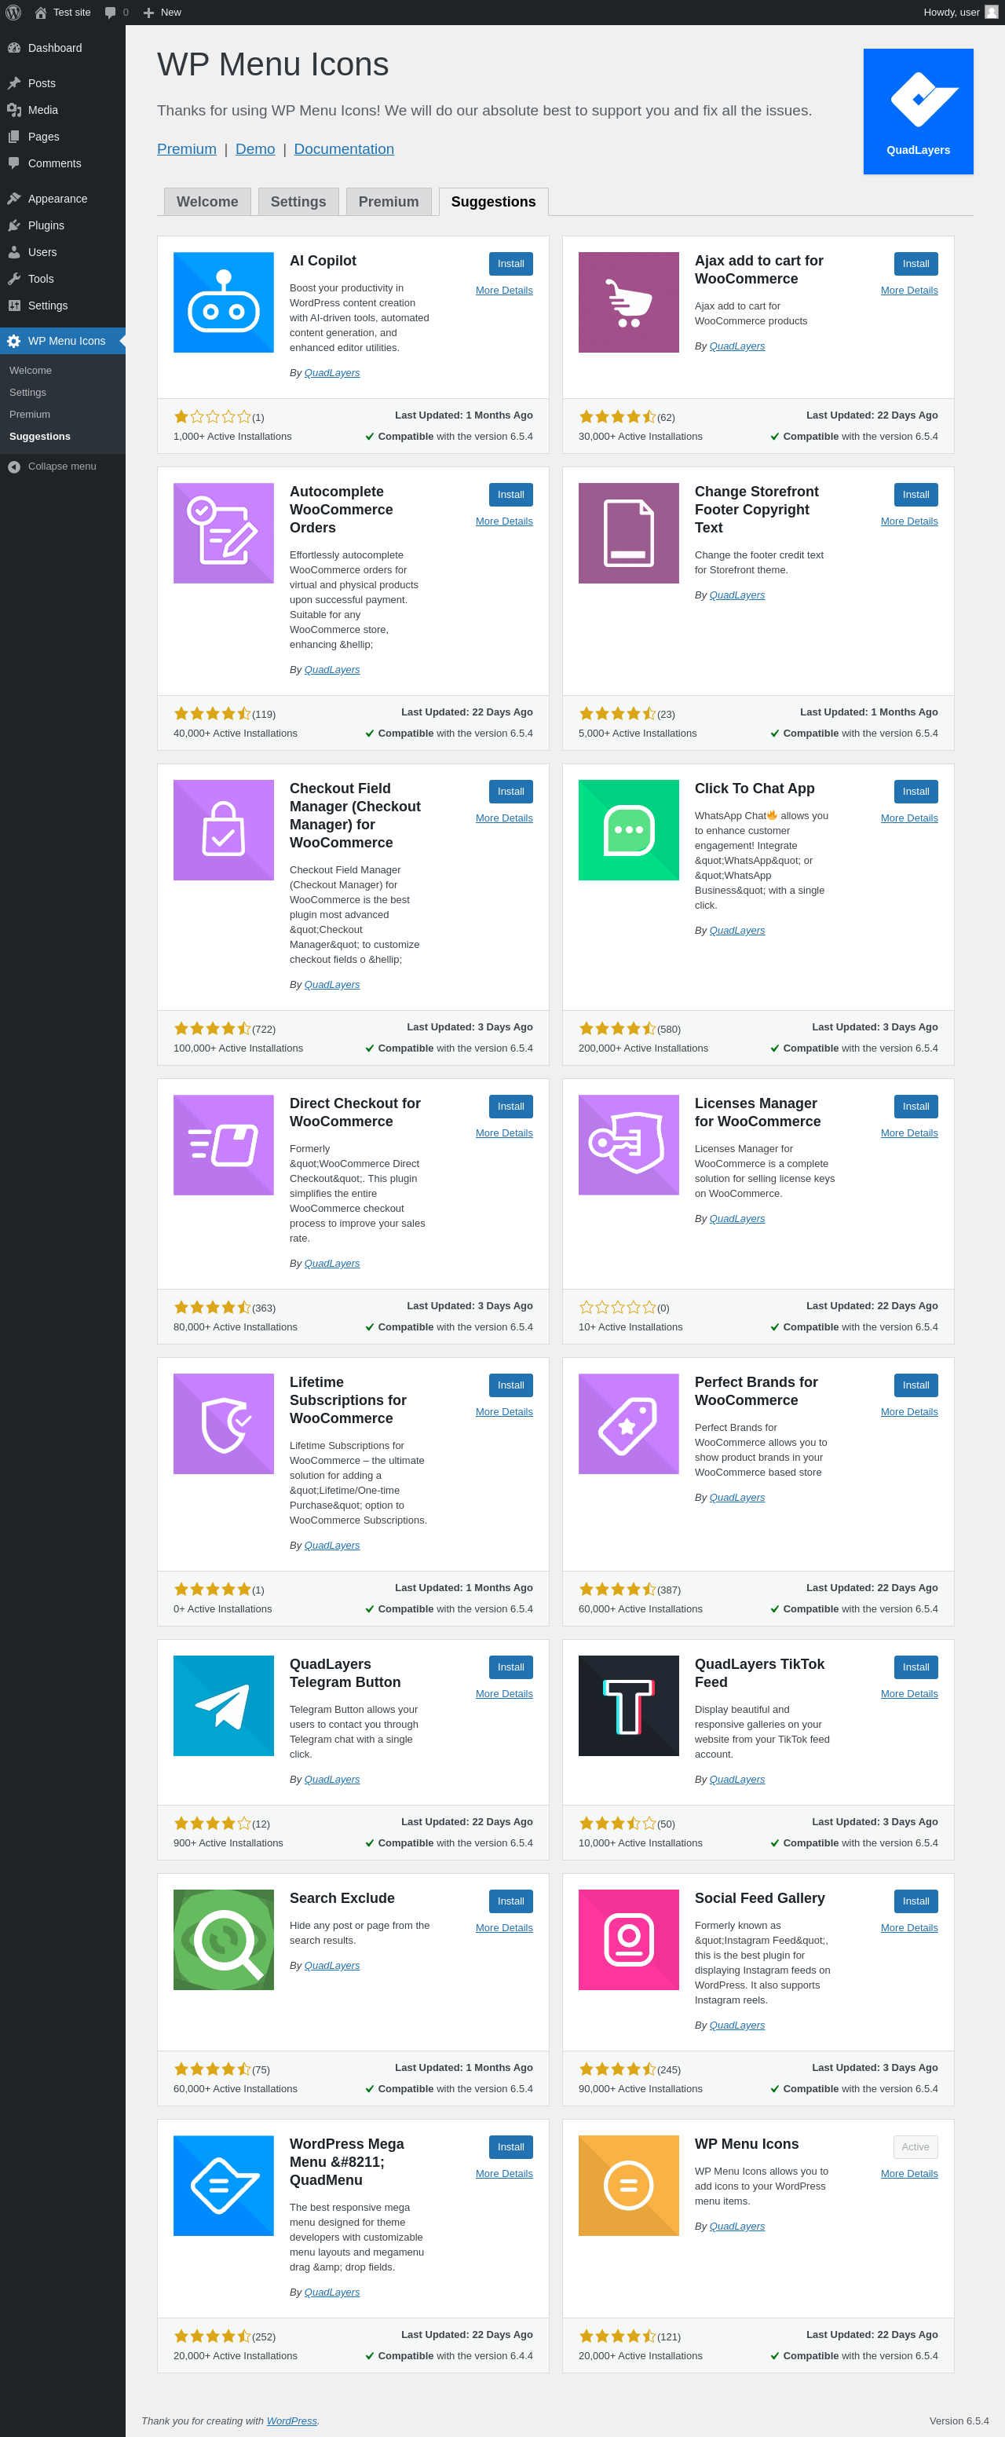This screenshot has height=2437, width=1005.
Task: Click the Click To Chat App icon
Action: [x=629, y=831]
